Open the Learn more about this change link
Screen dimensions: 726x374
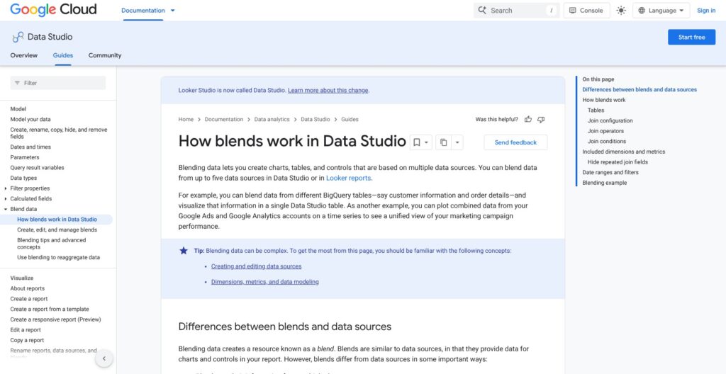click(x=328, y=90)
